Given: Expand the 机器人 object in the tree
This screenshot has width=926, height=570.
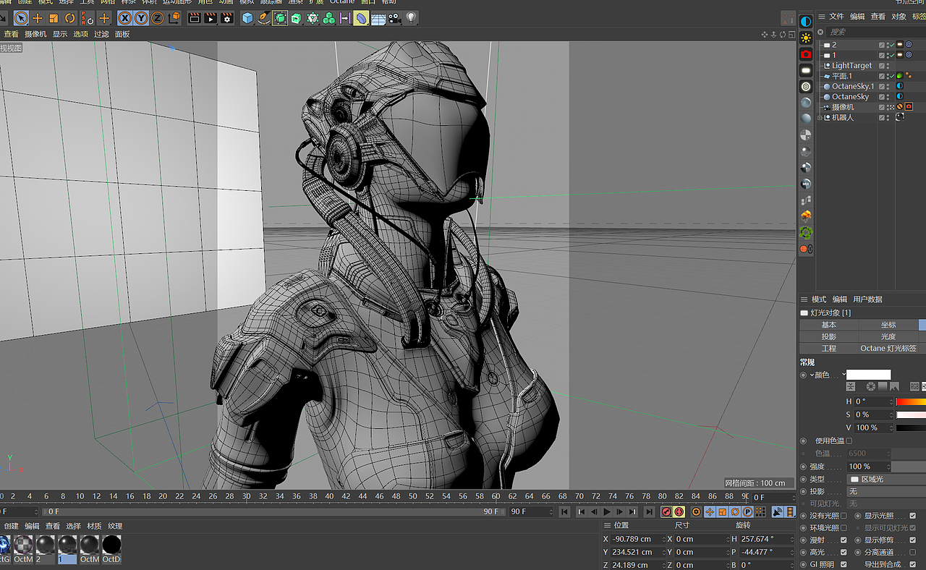Looking at the screenshot, I should click(x=820, y=117).
